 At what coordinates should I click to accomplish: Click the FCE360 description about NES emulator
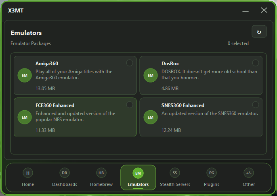click(x=76, y=117)
